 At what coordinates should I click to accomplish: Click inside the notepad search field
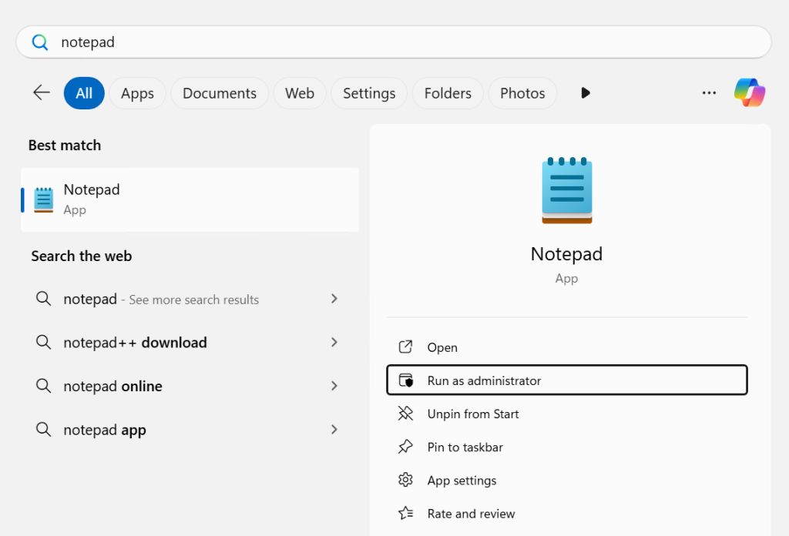click(231, 42)
